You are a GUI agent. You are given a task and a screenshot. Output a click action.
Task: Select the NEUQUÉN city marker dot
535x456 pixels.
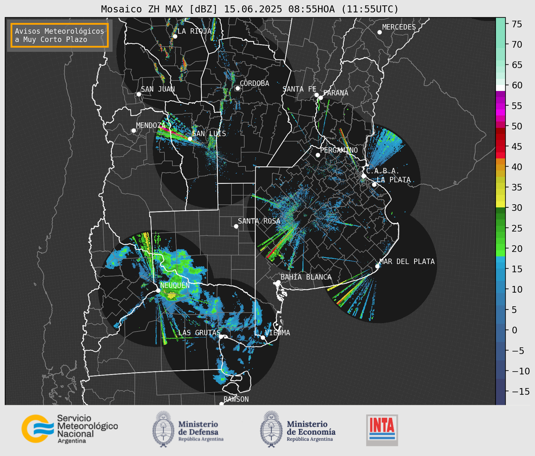point(158,290)
